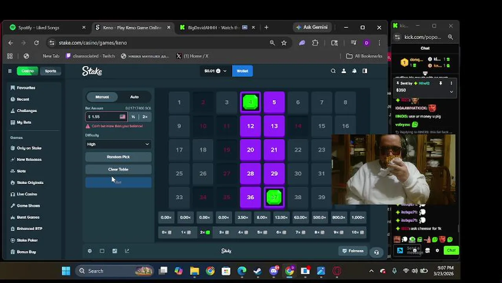Click the Random Pick button
This screenshot has height=283, width=502.
click(x=118, y=157)
